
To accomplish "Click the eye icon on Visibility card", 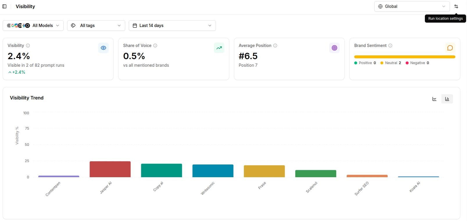I will (x=103, y=48).
